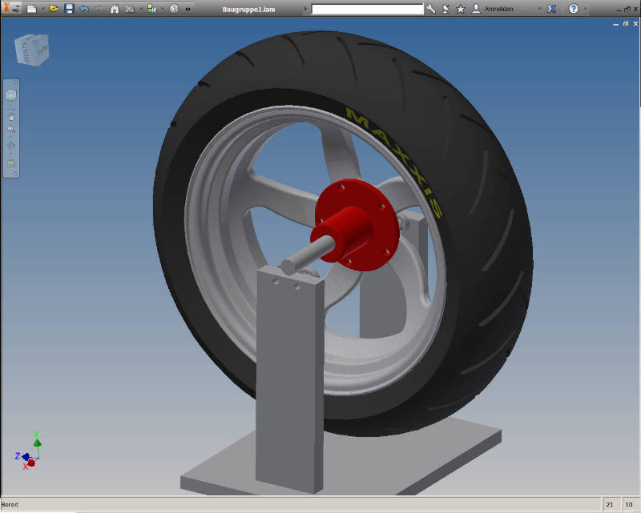Click the yellow MAXXIS tire lettering
641x513 pixels.
[396, 162]
